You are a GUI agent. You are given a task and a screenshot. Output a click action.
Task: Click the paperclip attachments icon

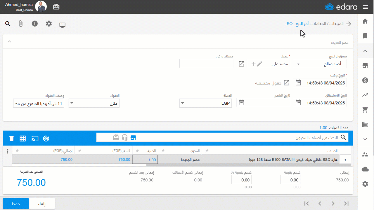coord(20,24)
